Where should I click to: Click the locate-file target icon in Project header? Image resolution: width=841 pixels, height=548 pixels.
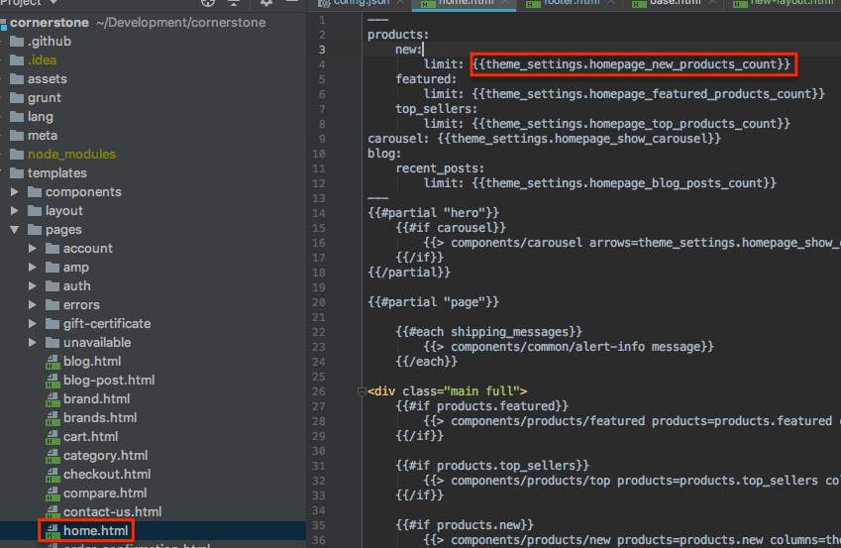[x=207, y=3]
